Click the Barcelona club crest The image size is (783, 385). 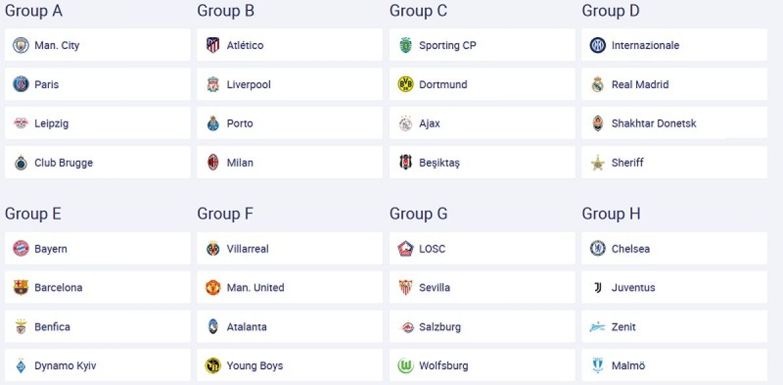(x=21, y=288)
